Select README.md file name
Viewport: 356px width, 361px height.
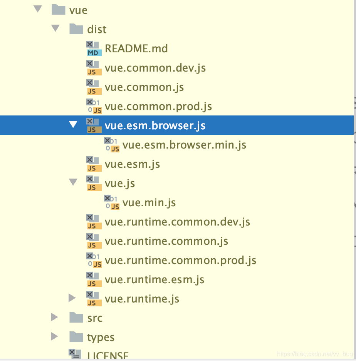(136, 49)
